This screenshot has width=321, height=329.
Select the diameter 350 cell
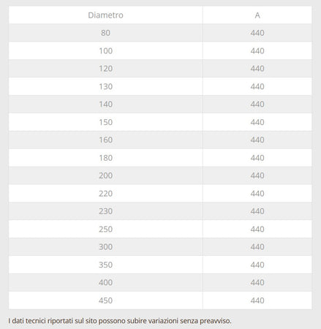tap(105, 265)
